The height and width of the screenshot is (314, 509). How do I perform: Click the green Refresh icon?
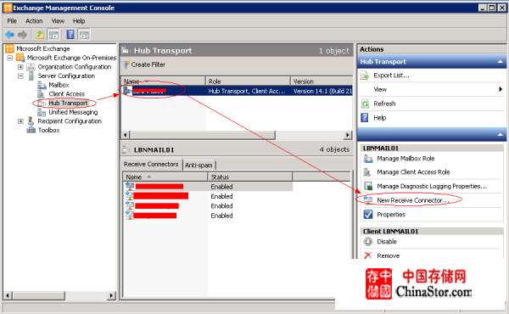pos(365,104)
